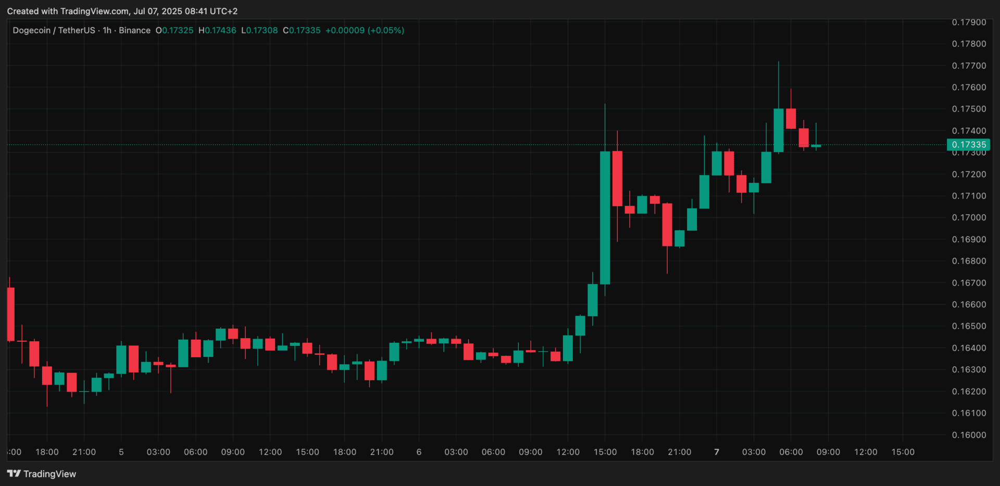Click the 0.17000 price scale label
The image size is (1000, 486).
click(x=969, y=218)
